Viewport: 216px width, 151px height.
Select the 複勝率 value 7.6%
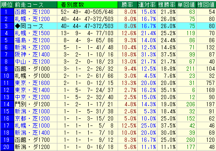170,76
